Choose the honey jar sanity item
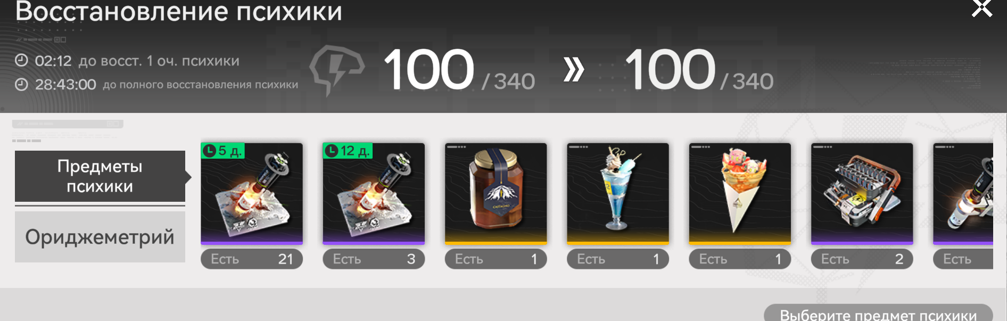Viewport: 1007px width, 321px height. pyautogui.click(x=496, y=194)
